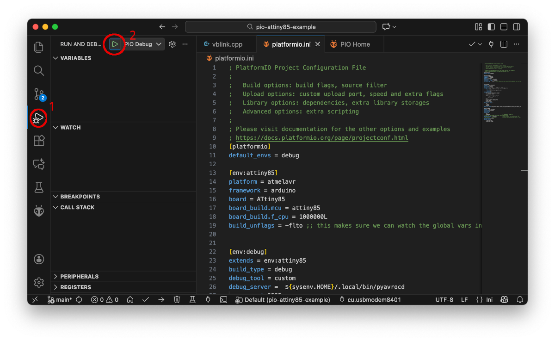Click the main* branch in status bar
The image size is (555, 341).
click(60, 300)
